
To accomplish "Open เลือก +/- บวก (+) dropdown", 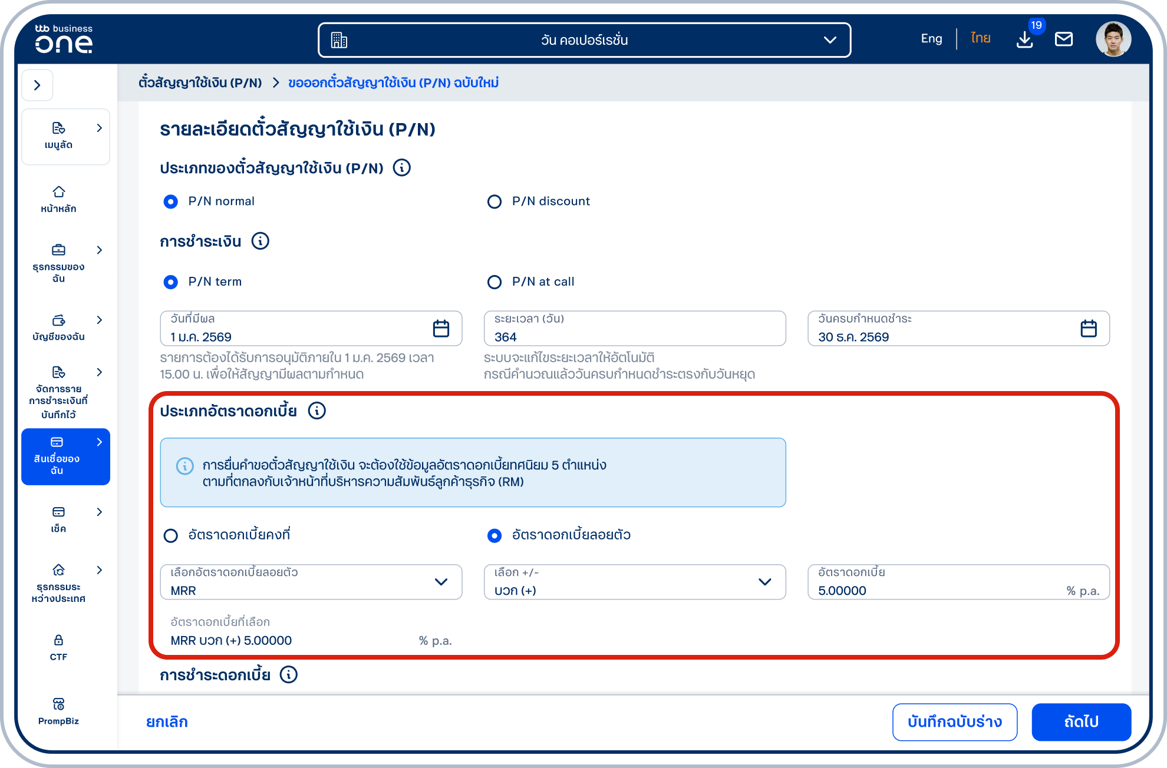I will pyautogui.click(x=635, y=582).
